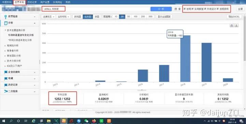246x124 pixels.
Task: Select 专利分类逐年变化分析 in the sidebar
Action: (x=20, y=40)
